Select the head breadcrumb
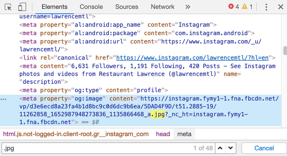287x156 pixels. pos(163,134)
